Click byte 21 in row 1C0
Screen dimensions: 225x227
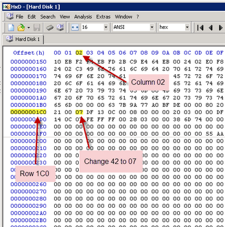pyautogui.click(x=58, y=112)
